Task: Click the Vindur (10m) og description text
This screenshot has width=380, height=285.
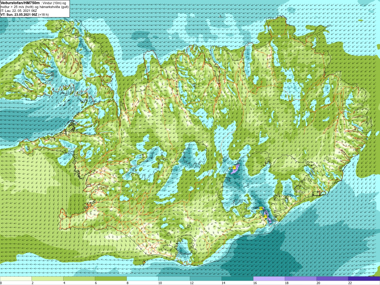Action: 54,3
